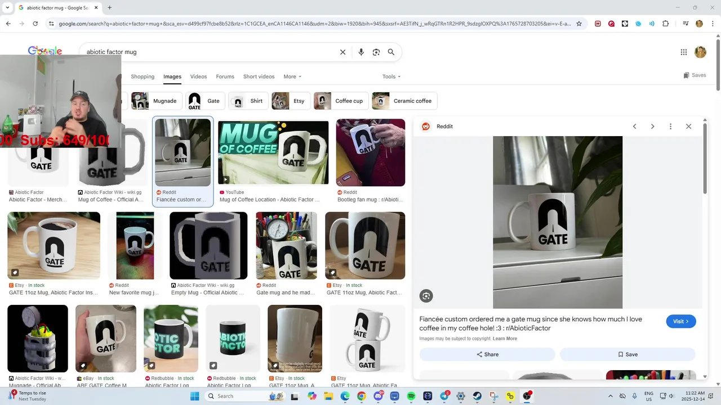The image size is (721, 405).
Task: Open the Steam taskbar icon
Action: pos(477,396)
